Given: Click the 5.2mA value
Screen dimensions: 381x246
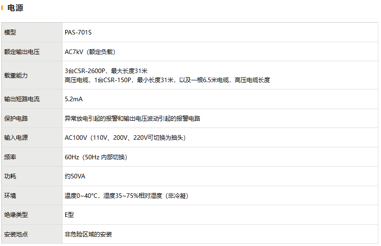Looking at the screenshot, I should 74,99.
